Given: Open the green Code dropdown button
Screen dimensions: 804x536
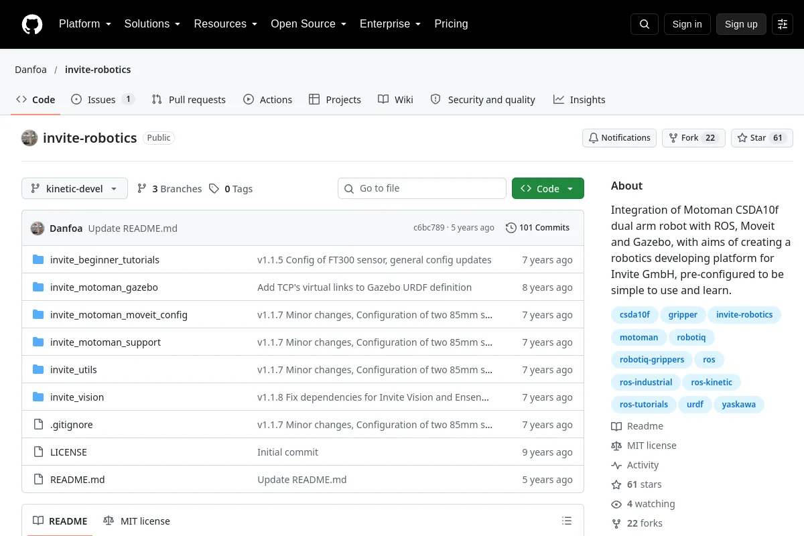Looking at the screenshot, I should (548, 188).
